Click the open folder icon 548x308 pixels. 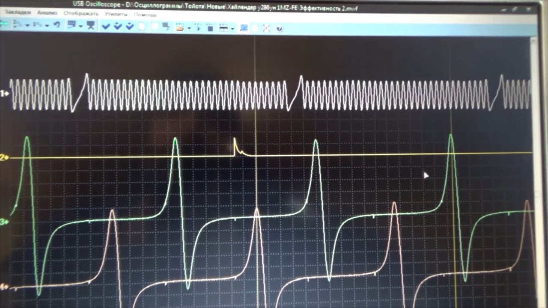(180, 27)
